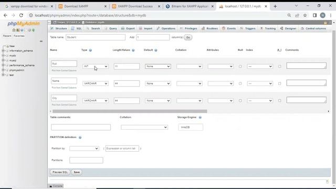Click the horizontal scrollbar of columns table
The image size is (336, 189).
click(130, 111)
